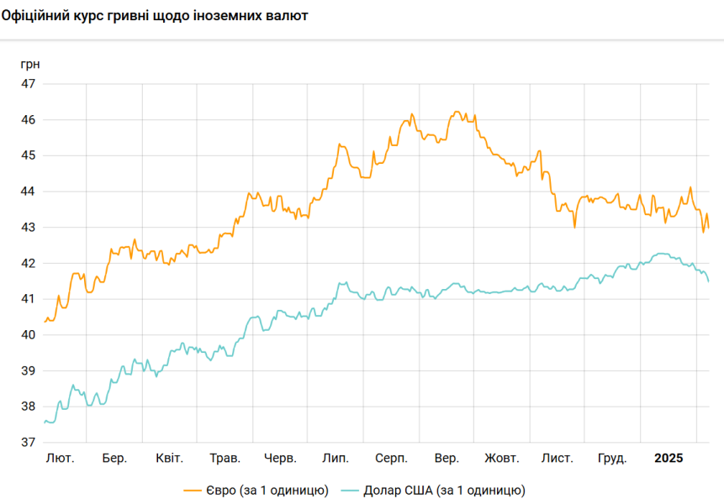Click the bold 2025 year label

point(669,459)
